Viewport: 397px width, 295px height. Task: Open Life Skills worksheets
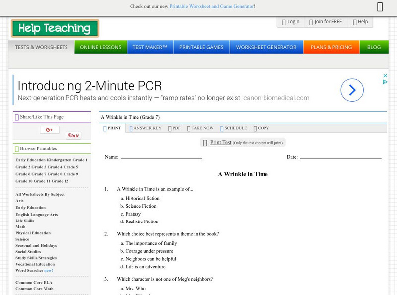(24, 221)
